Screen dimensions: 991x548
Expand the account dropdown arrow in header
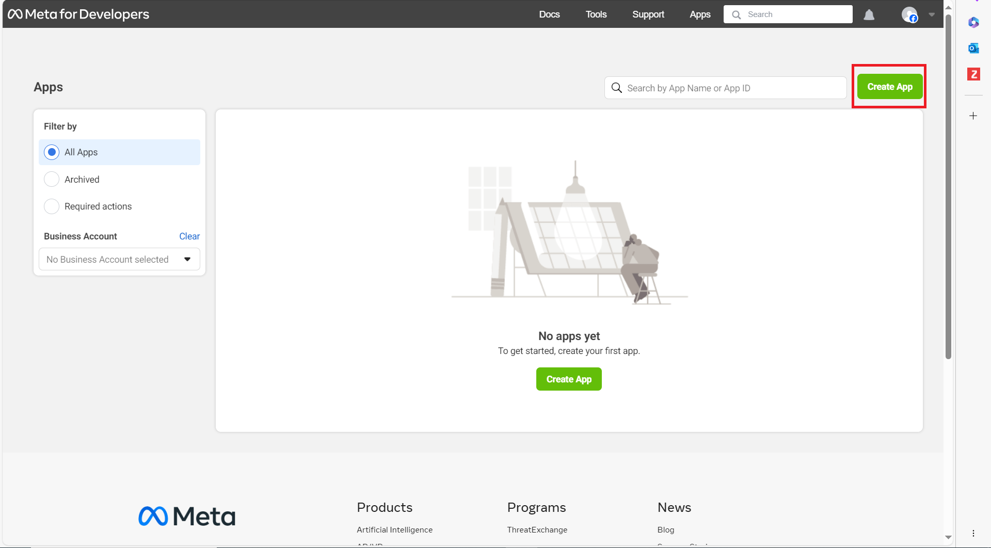932,14
